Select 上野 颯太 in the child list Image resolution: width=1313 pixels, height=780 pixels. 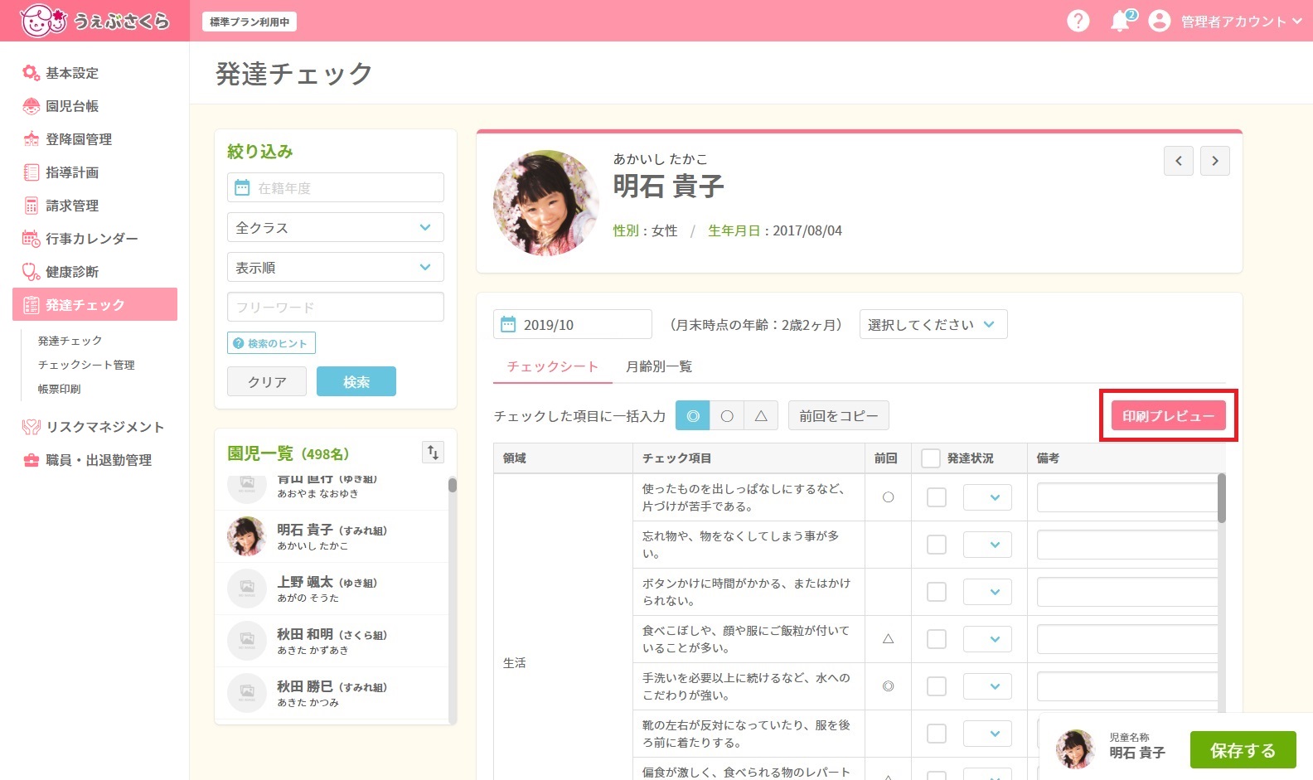click(332, 589)
